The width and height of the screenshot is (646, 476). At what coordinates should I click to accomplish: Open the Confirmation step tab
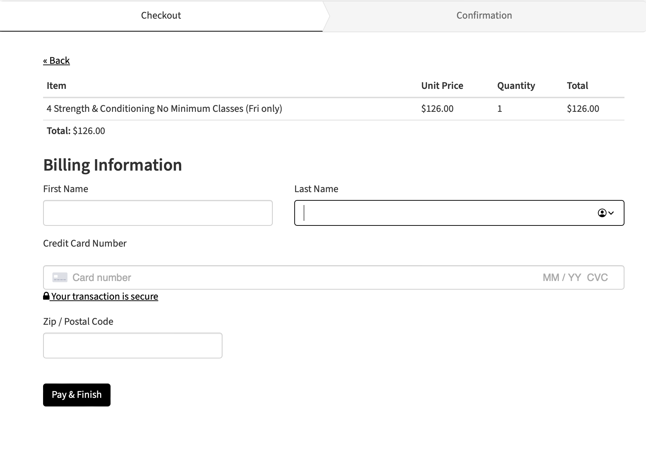click(x=484, y=16)
